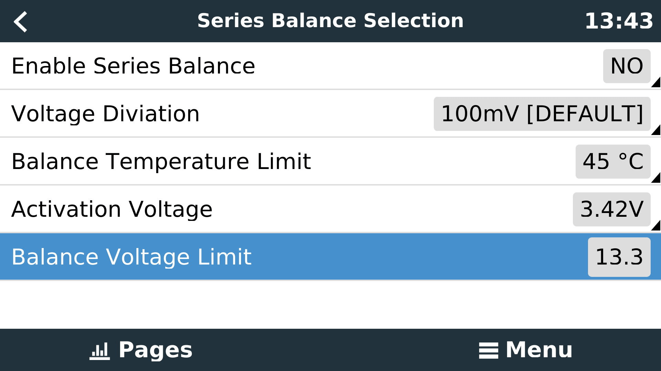This screenshot has width=661, height=371.
Task: Open the Activation Voltage value picker
Action: pos(611,209)
